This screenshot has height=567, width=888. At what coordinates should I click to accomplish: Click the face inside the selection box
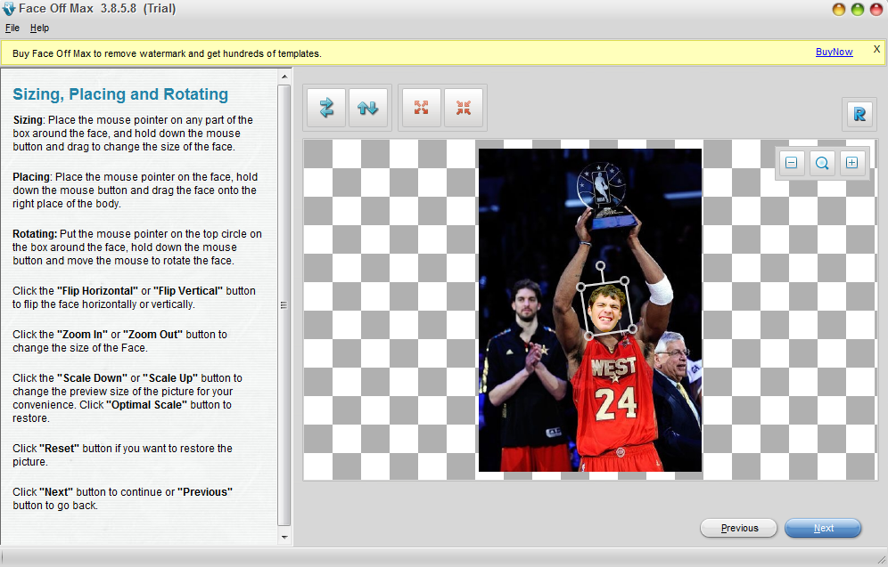(x=605, y=309)
